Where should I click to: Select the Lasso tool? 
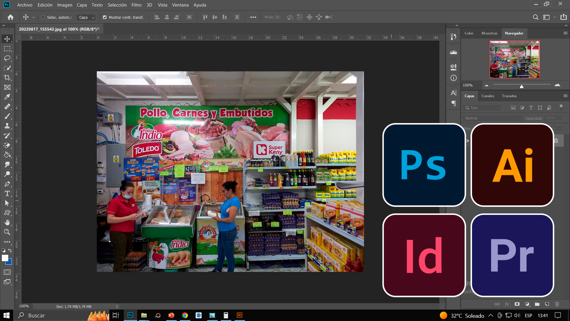[7, 58]
